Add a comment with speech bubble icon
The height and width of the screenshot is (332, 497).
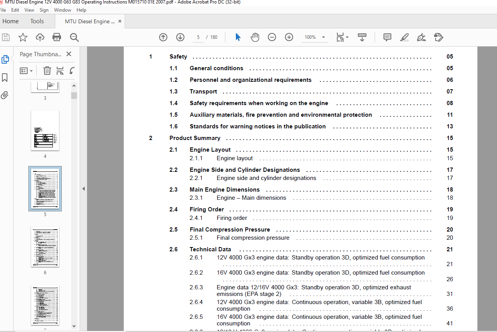tap(387, 37)
